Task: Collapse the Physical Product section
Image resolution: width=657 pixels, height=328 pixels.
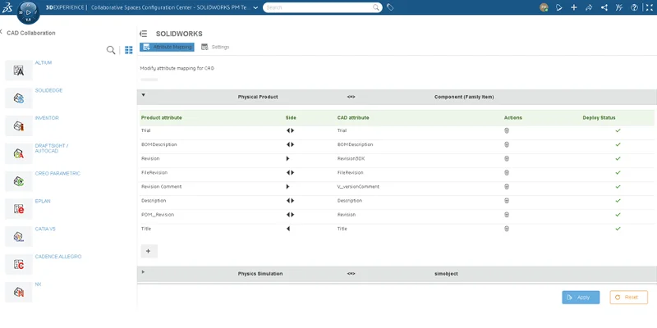Action: tap(144, 95)
